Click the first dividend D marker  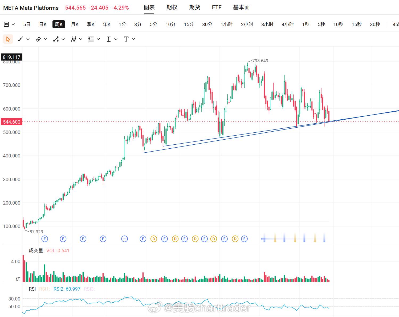[154, 239]
